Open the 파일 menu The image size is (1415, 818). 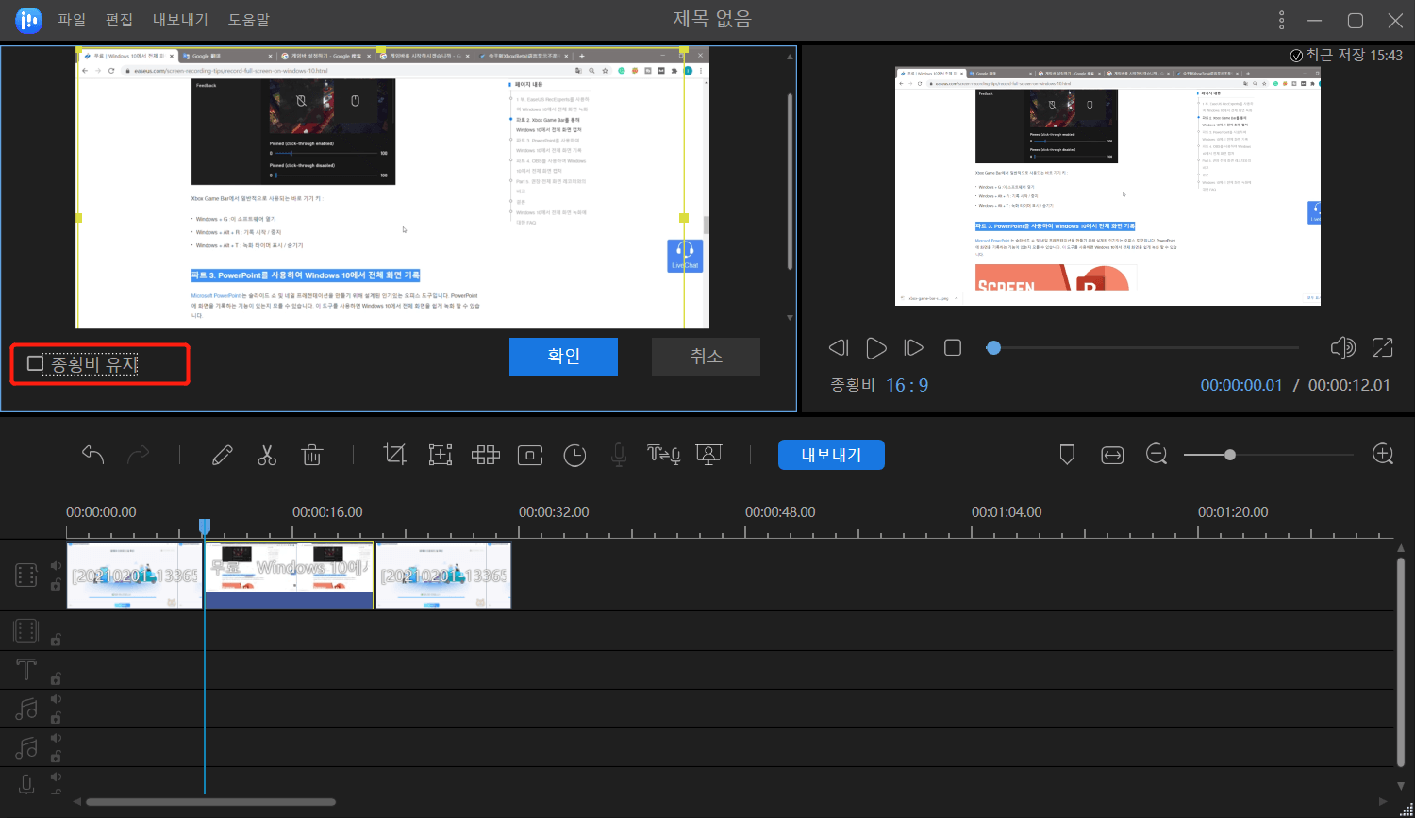point(72,20)
